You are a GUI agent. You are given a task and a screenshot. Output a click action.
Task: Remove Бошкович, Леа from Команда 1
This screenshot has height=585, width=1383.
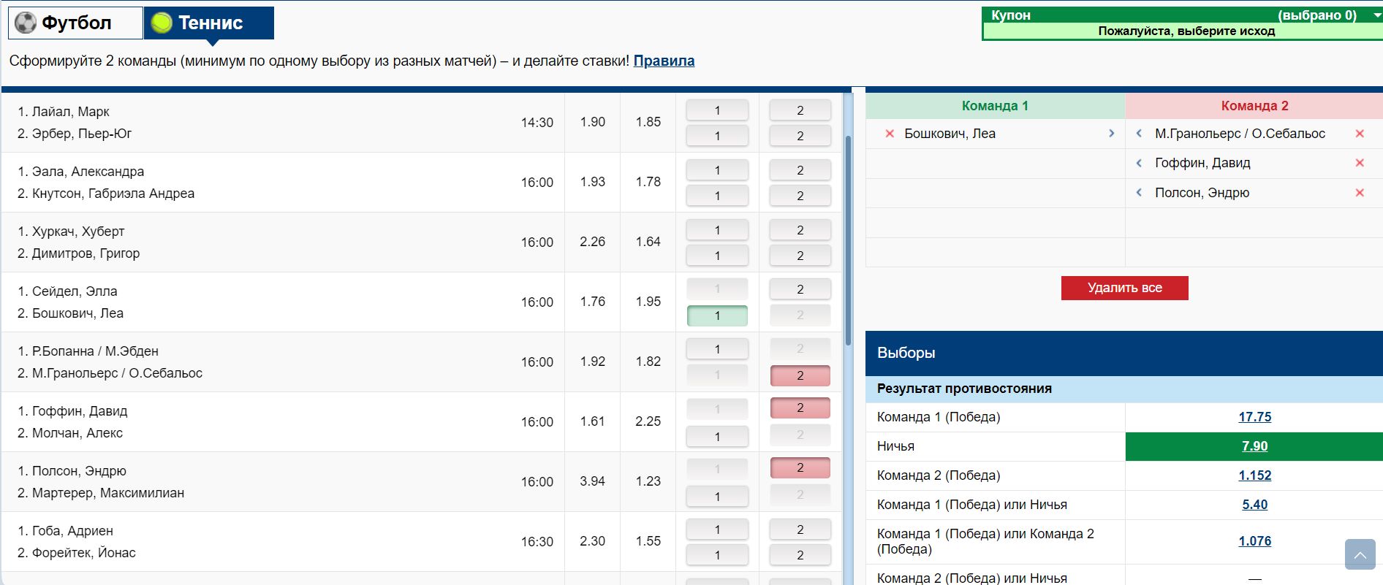click(890, 134)
